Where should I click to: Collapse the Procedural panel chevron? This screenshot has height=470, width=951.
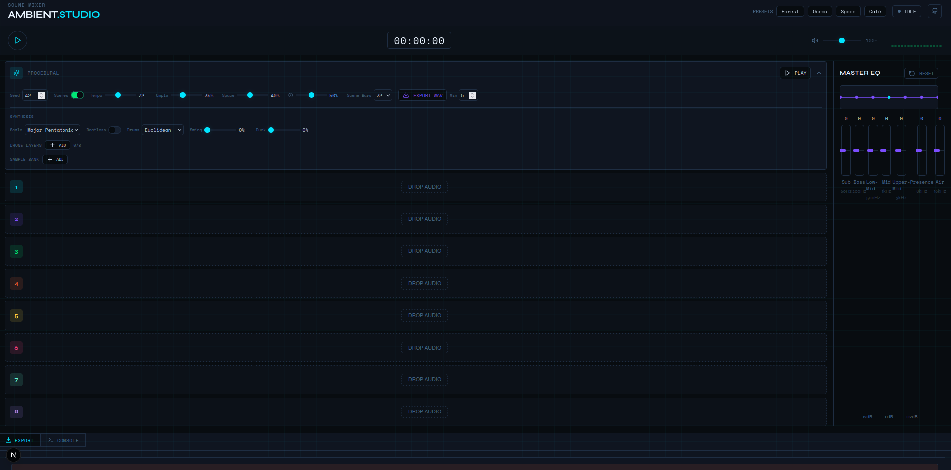819,73
